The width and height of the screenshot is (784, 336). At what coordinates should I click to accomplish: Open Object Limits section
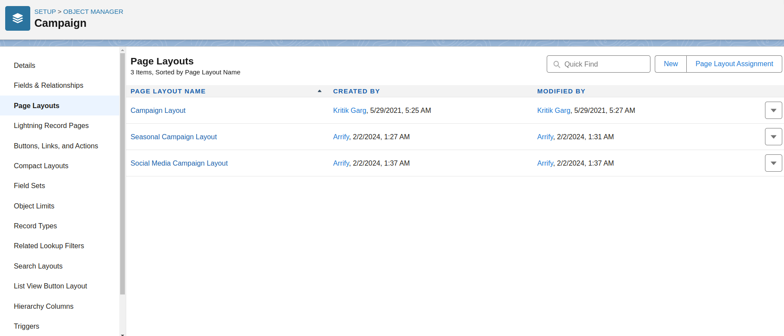34,206
